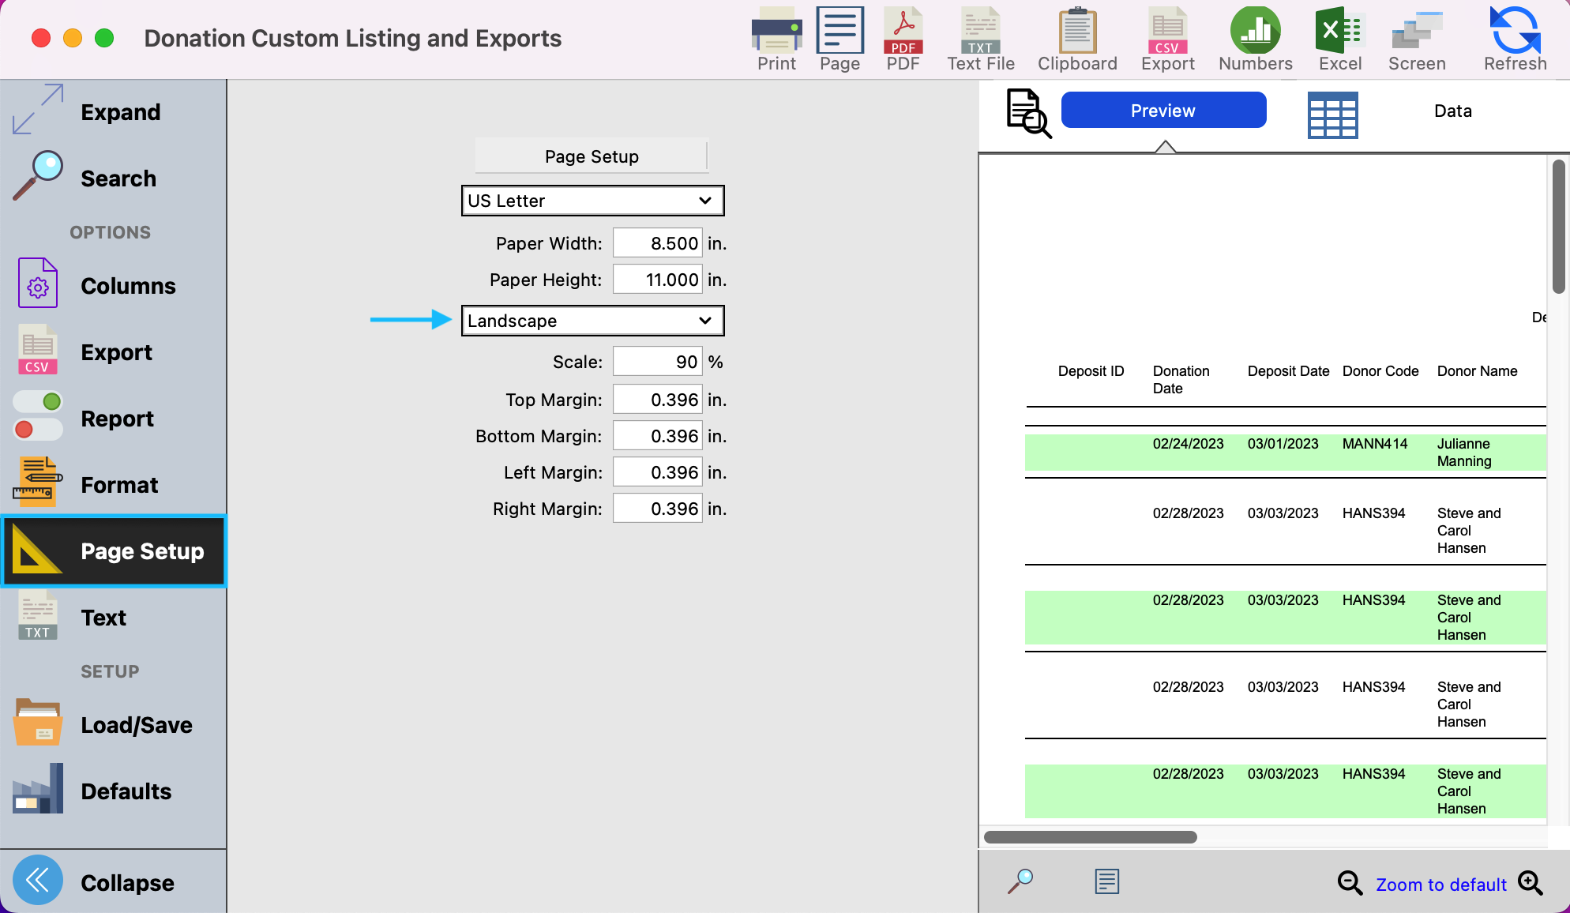Screen dimensions: 1570x913
Task: Copy the listing using the Clipboard icon
Action: (1077, 39)
